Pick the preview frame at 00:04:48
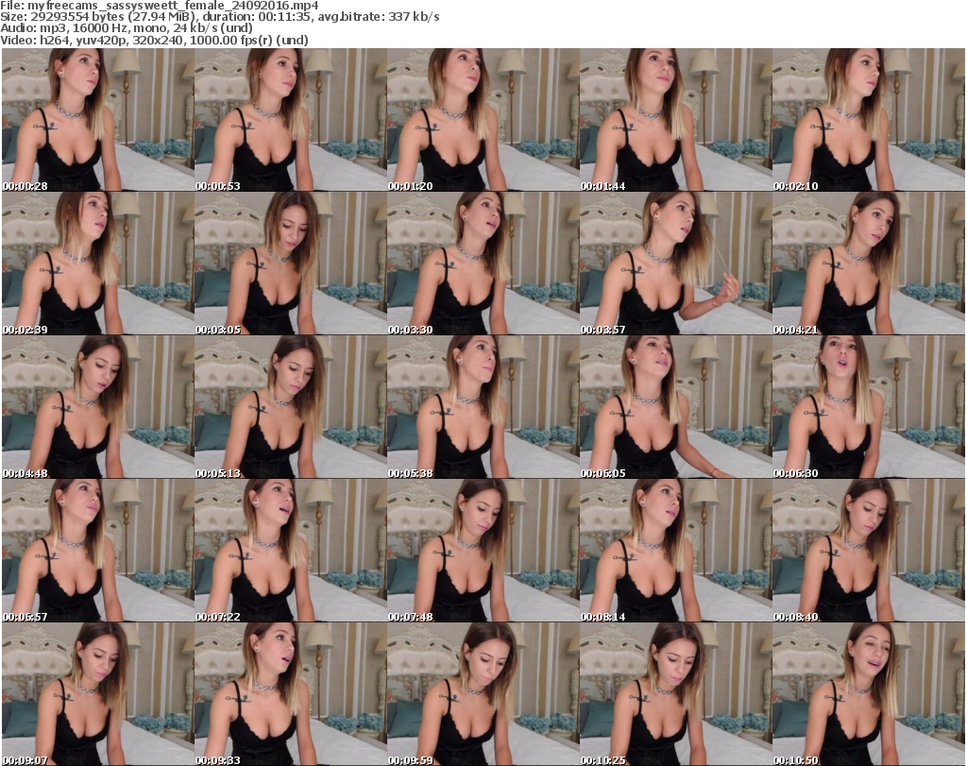 click(x=98, y=407)
